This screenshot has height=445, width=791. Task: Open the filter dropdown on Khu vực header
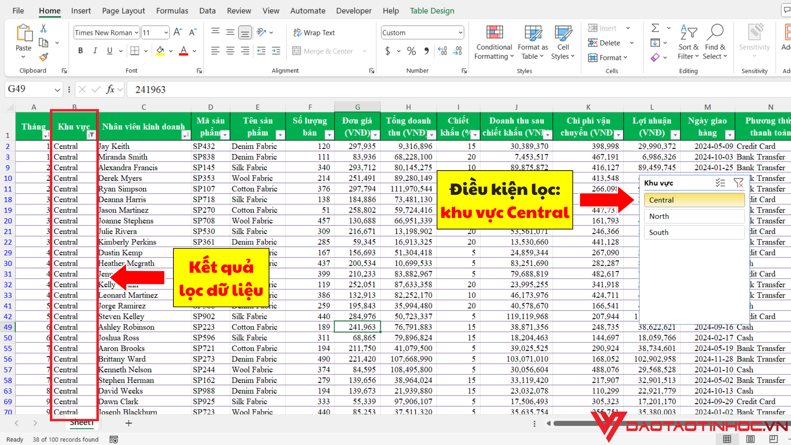[x=91, y=134]
